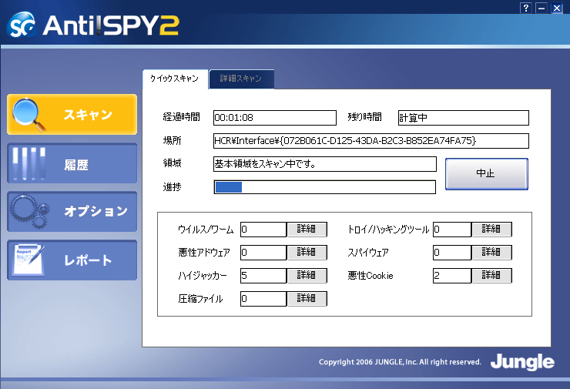Show 詳細 for トロイ/ハッキングツール

click(x=491, y=230)
